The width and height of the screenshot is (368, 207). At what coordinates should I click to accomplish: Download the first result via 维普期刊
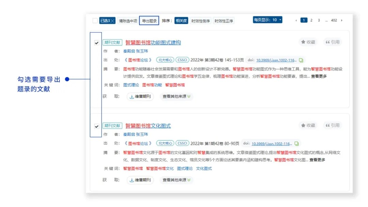coord(140,97)
